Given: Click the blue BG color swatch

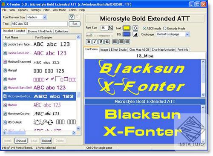Looking at the screenshot, I should [x=127, y=34].
